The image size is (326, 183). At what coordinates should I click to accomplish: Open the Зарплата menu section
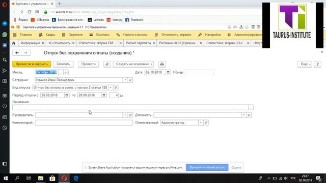click(72, 35)
